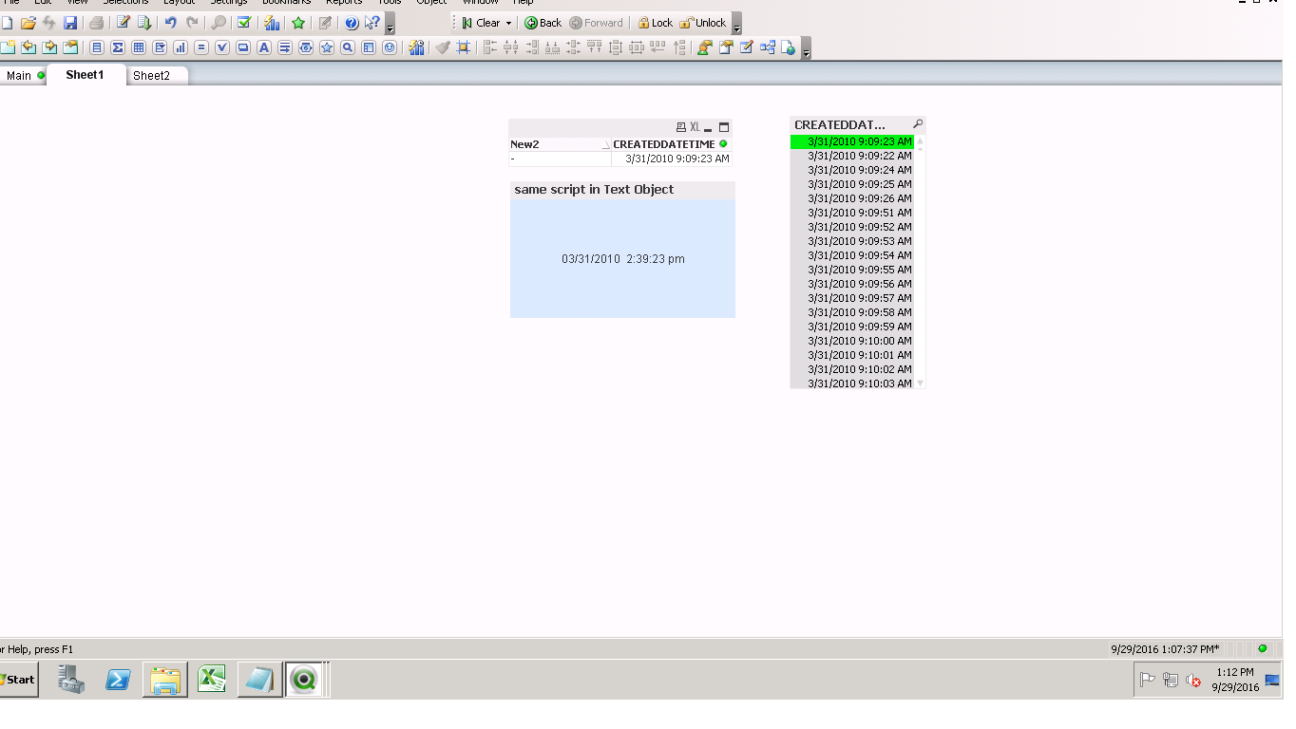Image resolution: width=1296 pixels, height=729 pixels.
Task: Click the text object showing 03/31/2010 2:39:23 pm
Action: point(622,258)
